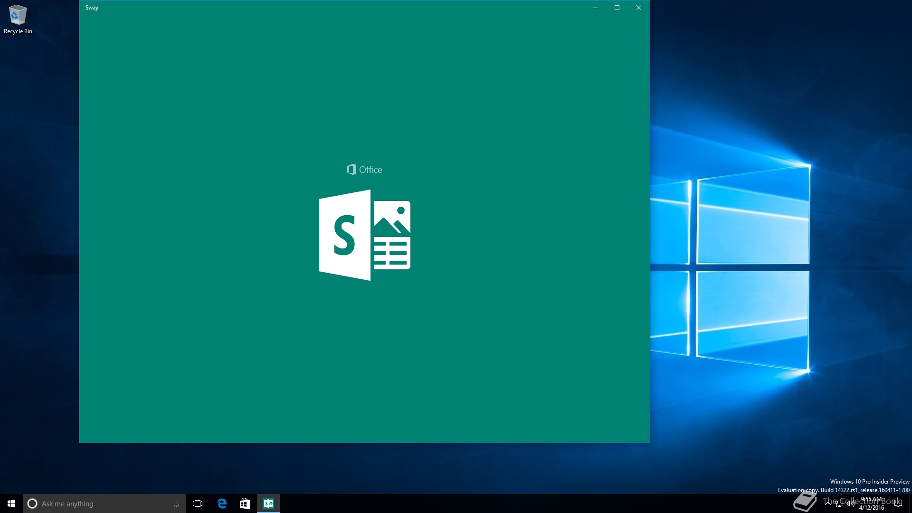Image resolution: width=912 pixels, height=513 pixels.
Task: Launch Microsoft Edge from the taskbar
Action: 222,503
